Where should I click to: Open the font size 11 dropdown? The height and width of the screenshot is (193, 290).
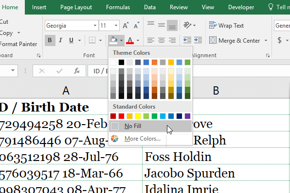coord(116,25)
